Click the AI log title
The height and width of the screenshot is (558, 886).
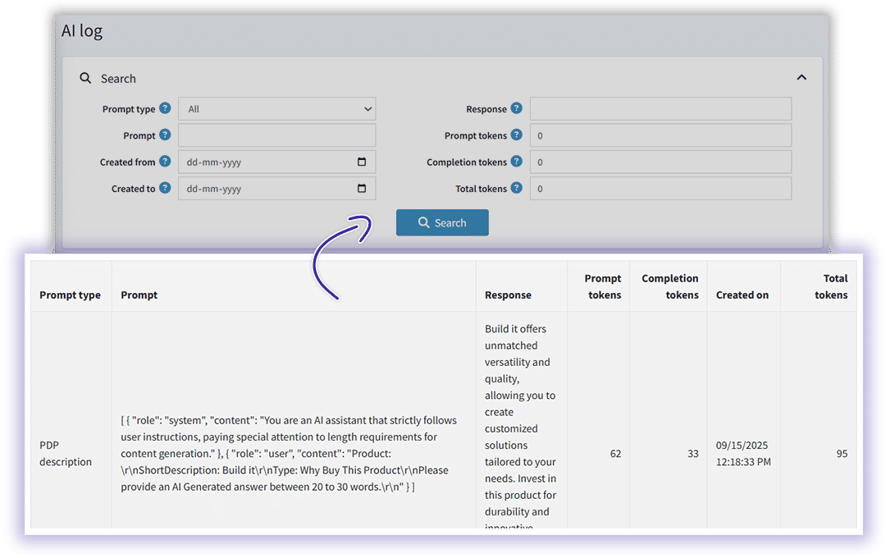click(82, 30)
